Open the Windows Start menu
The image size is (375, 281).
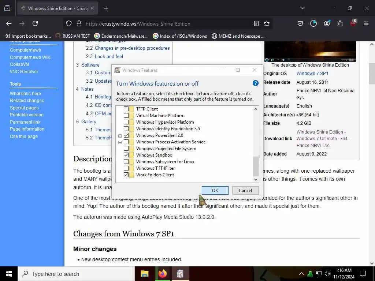tap(9, 274)
